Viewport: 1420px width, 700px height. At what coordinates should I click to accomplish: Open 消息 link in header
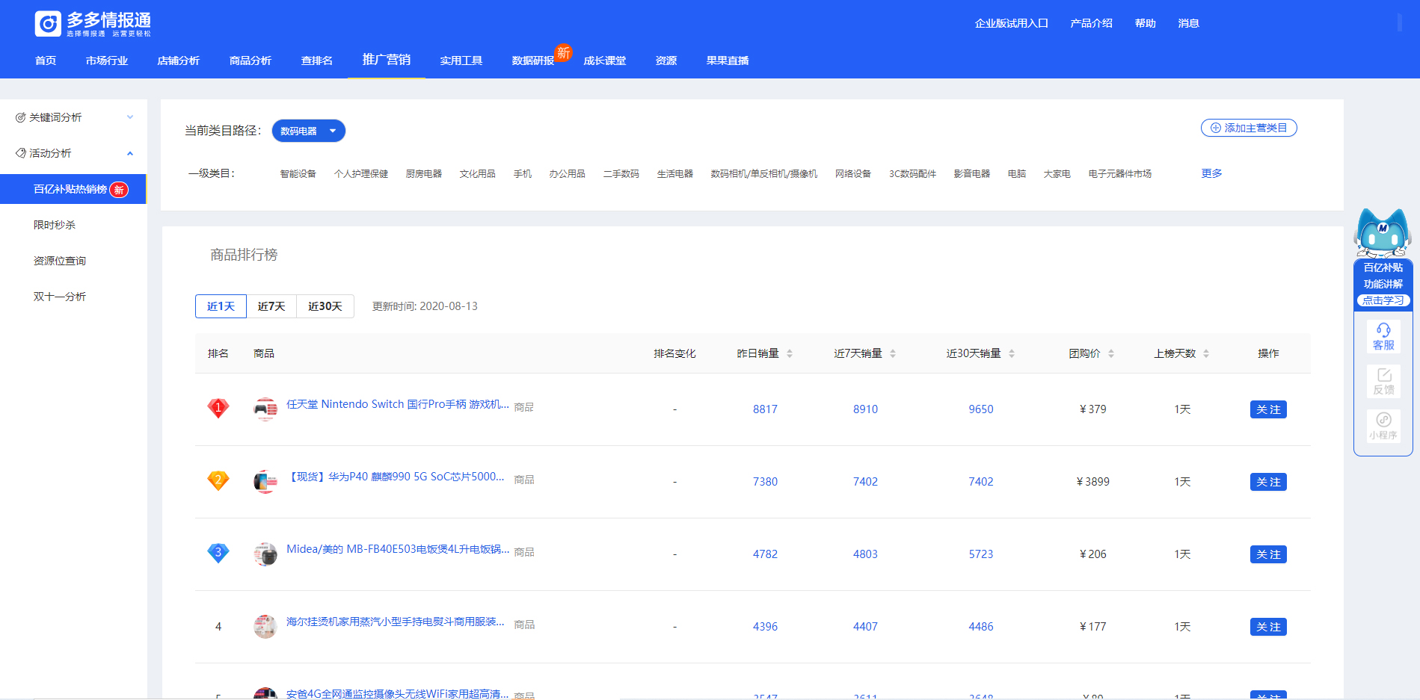(1189, 23)
